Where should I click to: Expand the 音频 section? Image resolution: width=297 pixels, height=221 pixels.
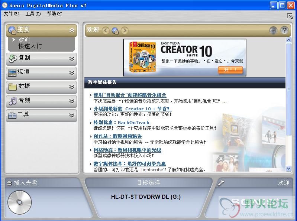tap(72, 101)
